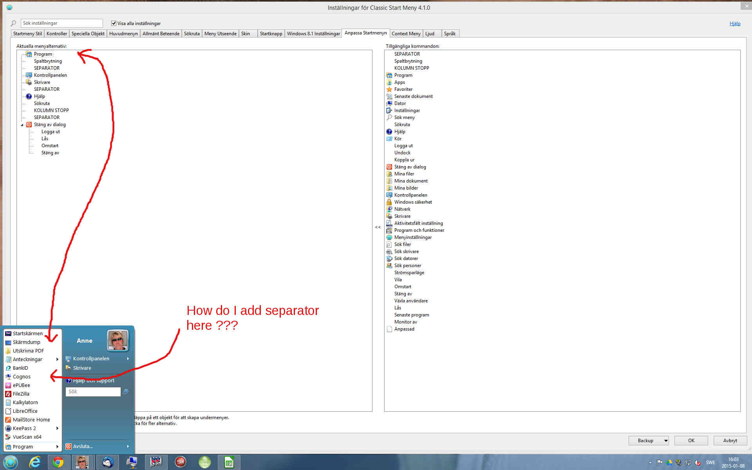Viewport: 752px width, 470px height.
Task: Expand Kontrollpanelen submenu arrow in start menu
Action: click(x=128, y=359)
